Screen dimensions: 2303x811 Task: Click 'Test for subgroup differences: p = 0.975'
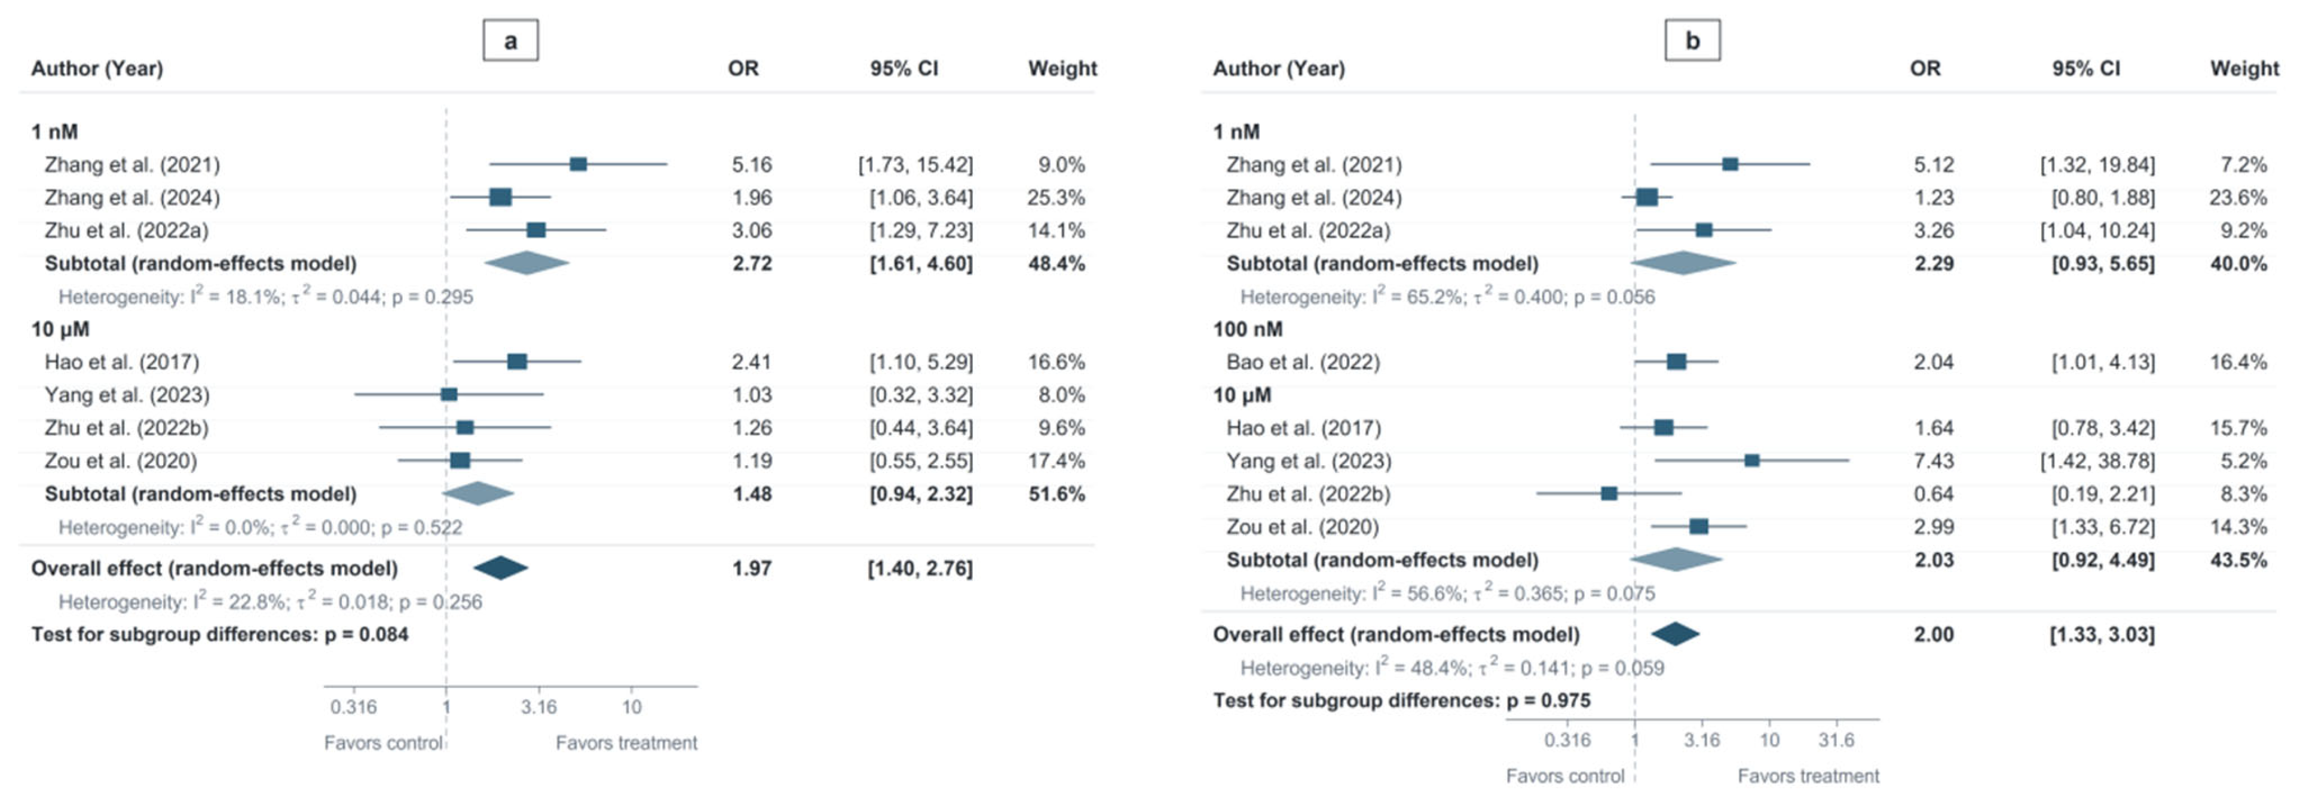coord(1402,701)
